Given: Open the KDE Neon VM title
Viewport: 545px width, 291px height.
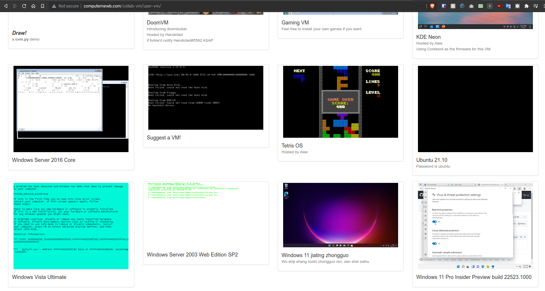Looking at the screenshot, I should point(428,37).
